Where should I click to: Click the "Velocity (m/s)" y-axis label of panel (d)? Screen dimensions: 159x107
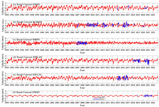click(3, 61)
